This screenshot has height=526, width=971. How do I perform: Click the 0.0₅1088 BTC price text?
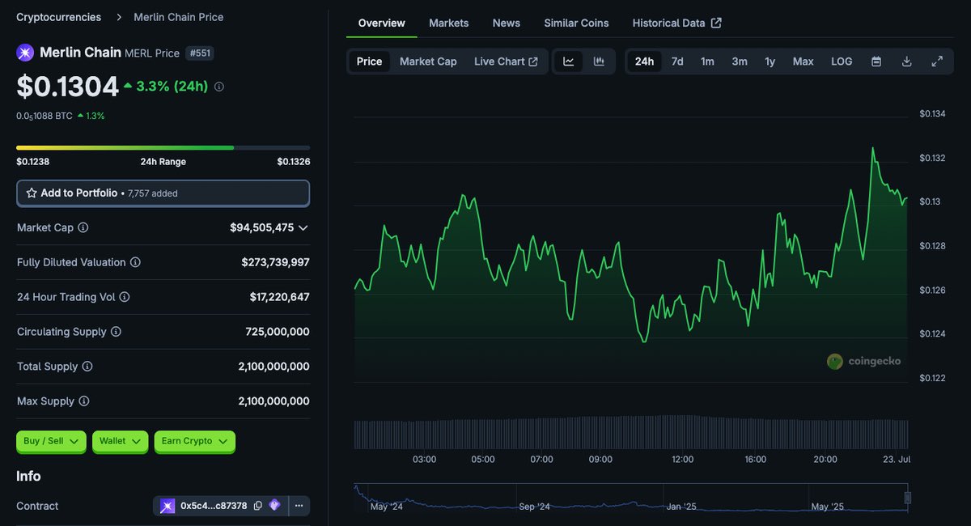(45, 116)
